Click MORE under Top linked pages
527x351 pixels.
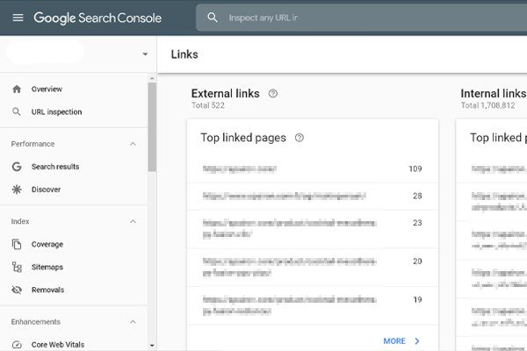pyautogui.click(x=394, y=341)
